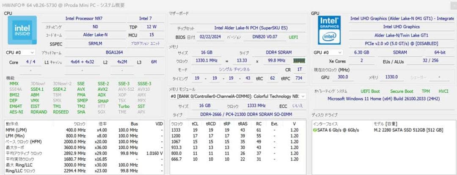Click the Alder Lake-N codename field
The height and width of the screenshot is (175, 457).
coord(95,35)
